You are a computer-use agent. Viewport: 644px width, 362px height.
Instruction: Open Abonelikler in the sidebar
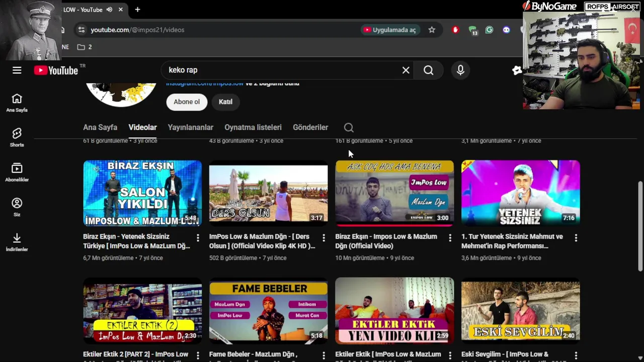coord(17,172)
